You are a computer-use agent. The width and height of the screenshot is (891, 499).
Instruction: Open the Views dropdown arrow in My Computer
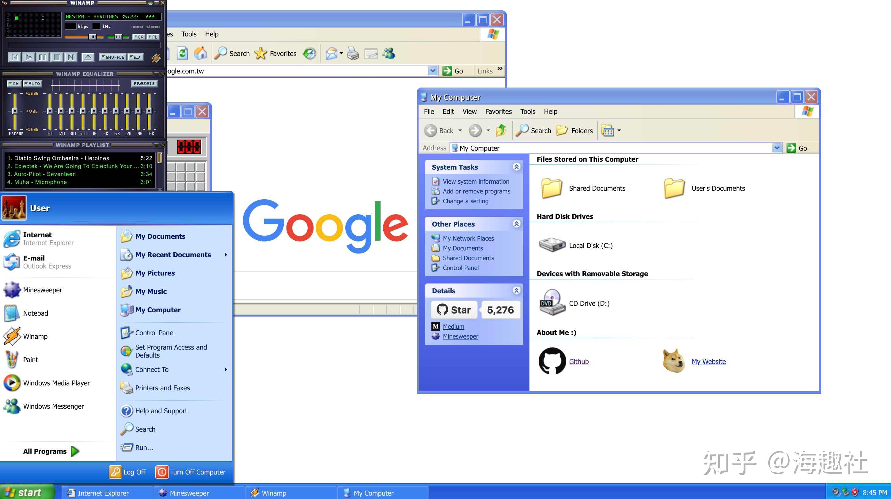coord(619,131)
